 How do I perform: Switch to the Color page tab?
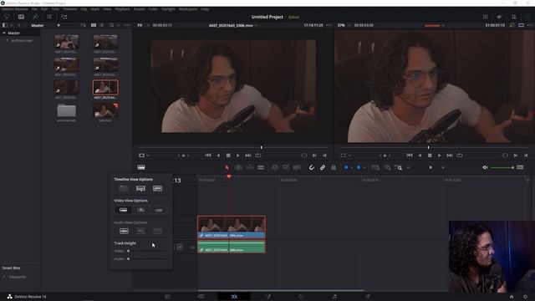(301, 297)
